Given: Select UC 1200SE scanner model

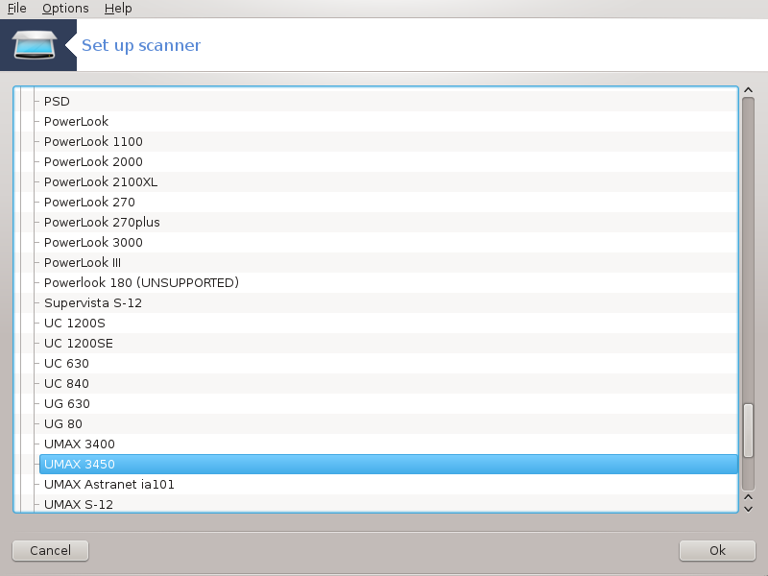Looking at the screenshot, I should (x=79, y=344).
